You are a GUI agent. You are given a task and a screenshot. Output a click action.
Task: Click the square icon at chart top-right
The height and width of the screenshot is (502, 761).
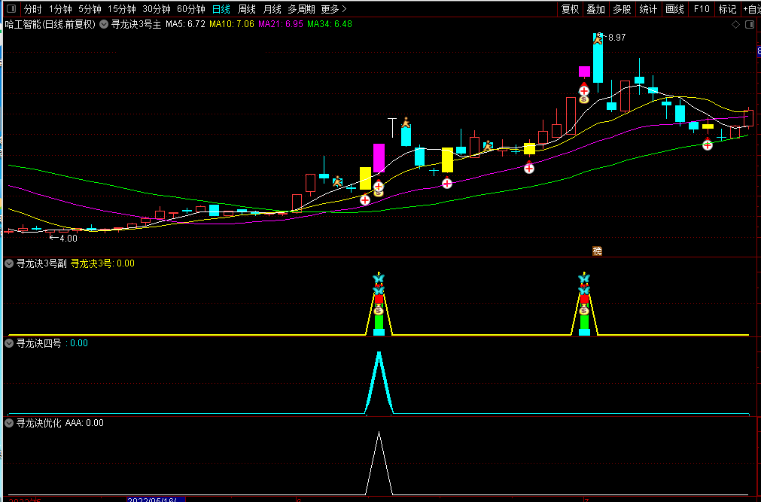pyautogui.click(x=748, y=24)
